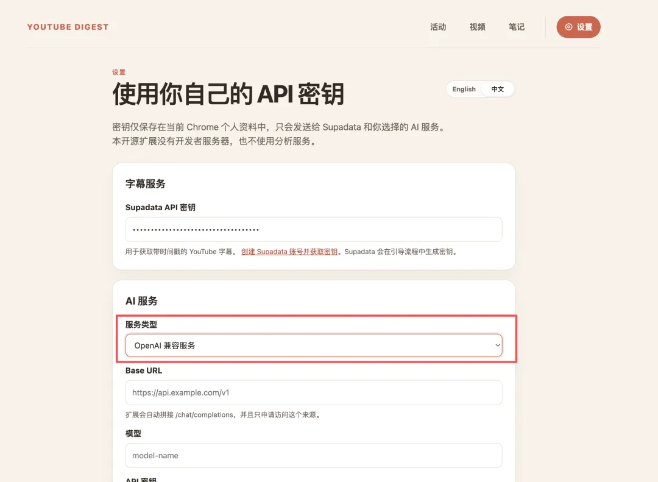This screenshot has height=482, width=658.
Task: Click the 模型 model-name input field
Action: [314, 456]
